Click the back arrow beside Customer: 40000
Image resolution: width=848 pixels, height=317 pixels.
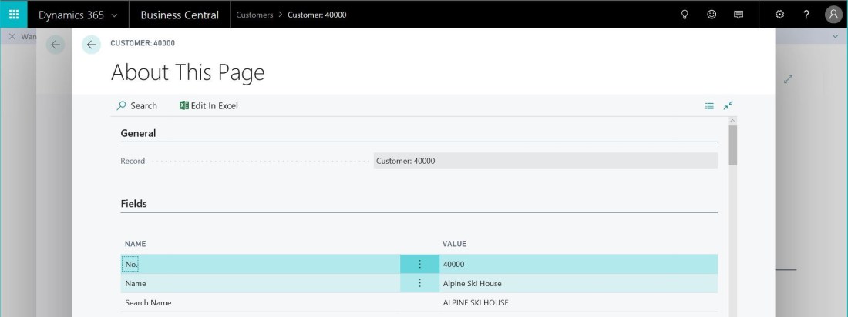(92, 45)
